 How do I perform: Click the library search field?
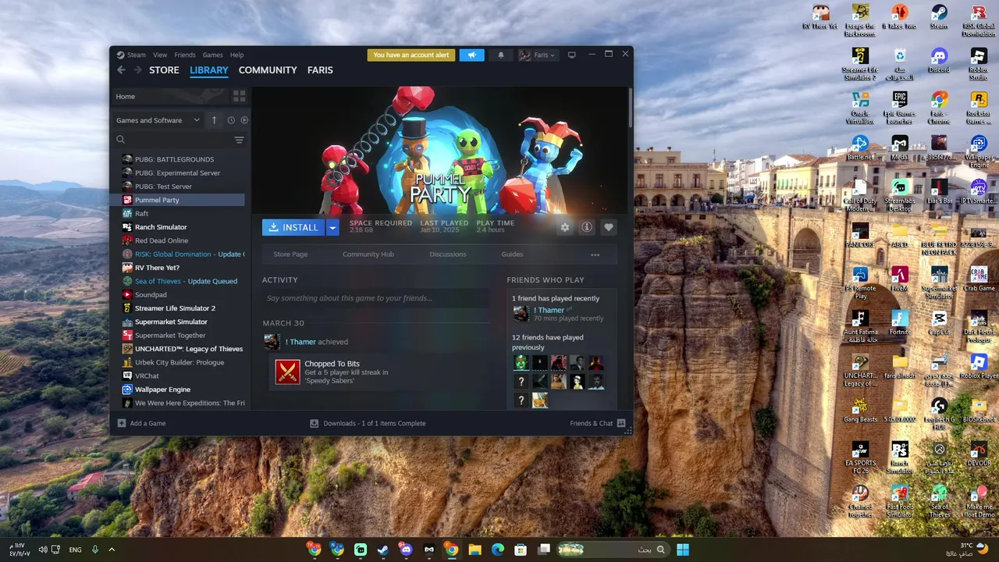point(172,140)
